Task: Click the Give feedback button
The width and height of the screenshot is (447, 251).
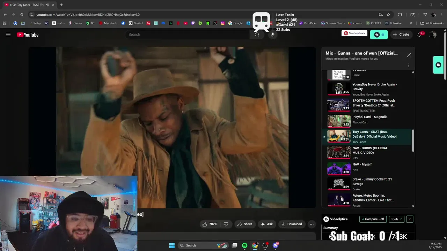Action: (x=354, y=33)
